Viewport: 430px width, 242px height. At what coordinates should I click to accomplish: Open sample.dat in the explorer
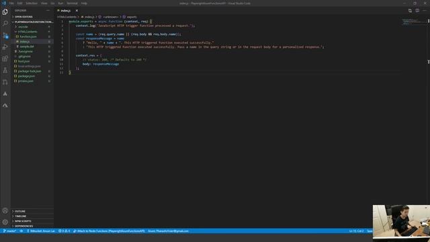tap(32, 46)
